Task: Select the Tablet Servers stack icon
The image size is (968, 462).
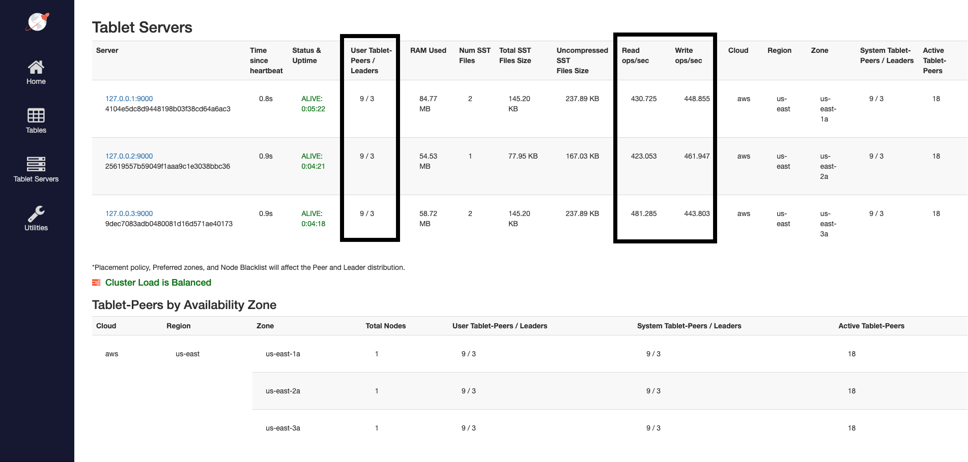Action: 36,164
